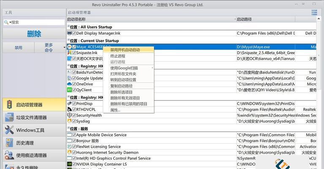
Task: Click the Sysdiag entry icon
Action: 69,121
